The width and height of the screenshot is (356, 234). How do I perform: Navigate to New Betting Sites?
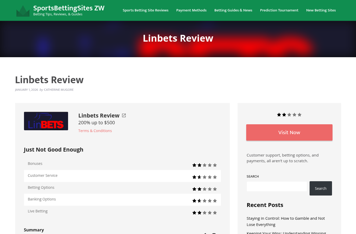tap(321, 10)
